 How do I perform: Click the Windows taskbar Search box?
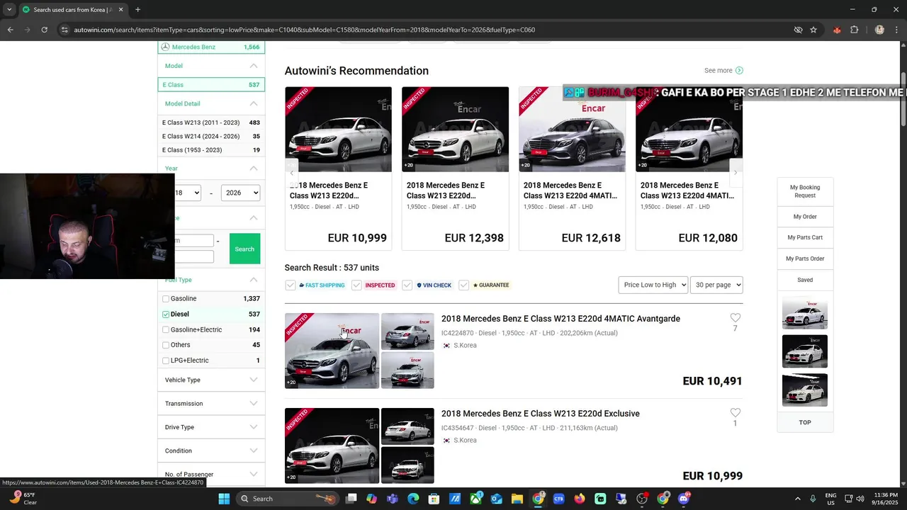click(287, 499)
